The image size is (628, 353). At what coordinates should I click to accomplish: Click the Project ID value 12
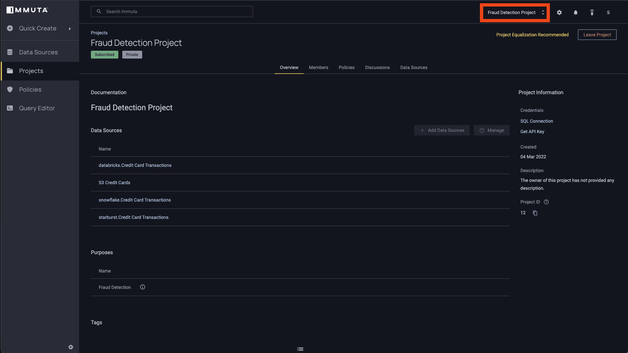(523, 213)
